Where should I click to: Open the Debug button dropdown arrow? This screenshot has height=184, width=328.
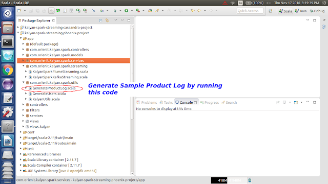(x=120, y=11)
